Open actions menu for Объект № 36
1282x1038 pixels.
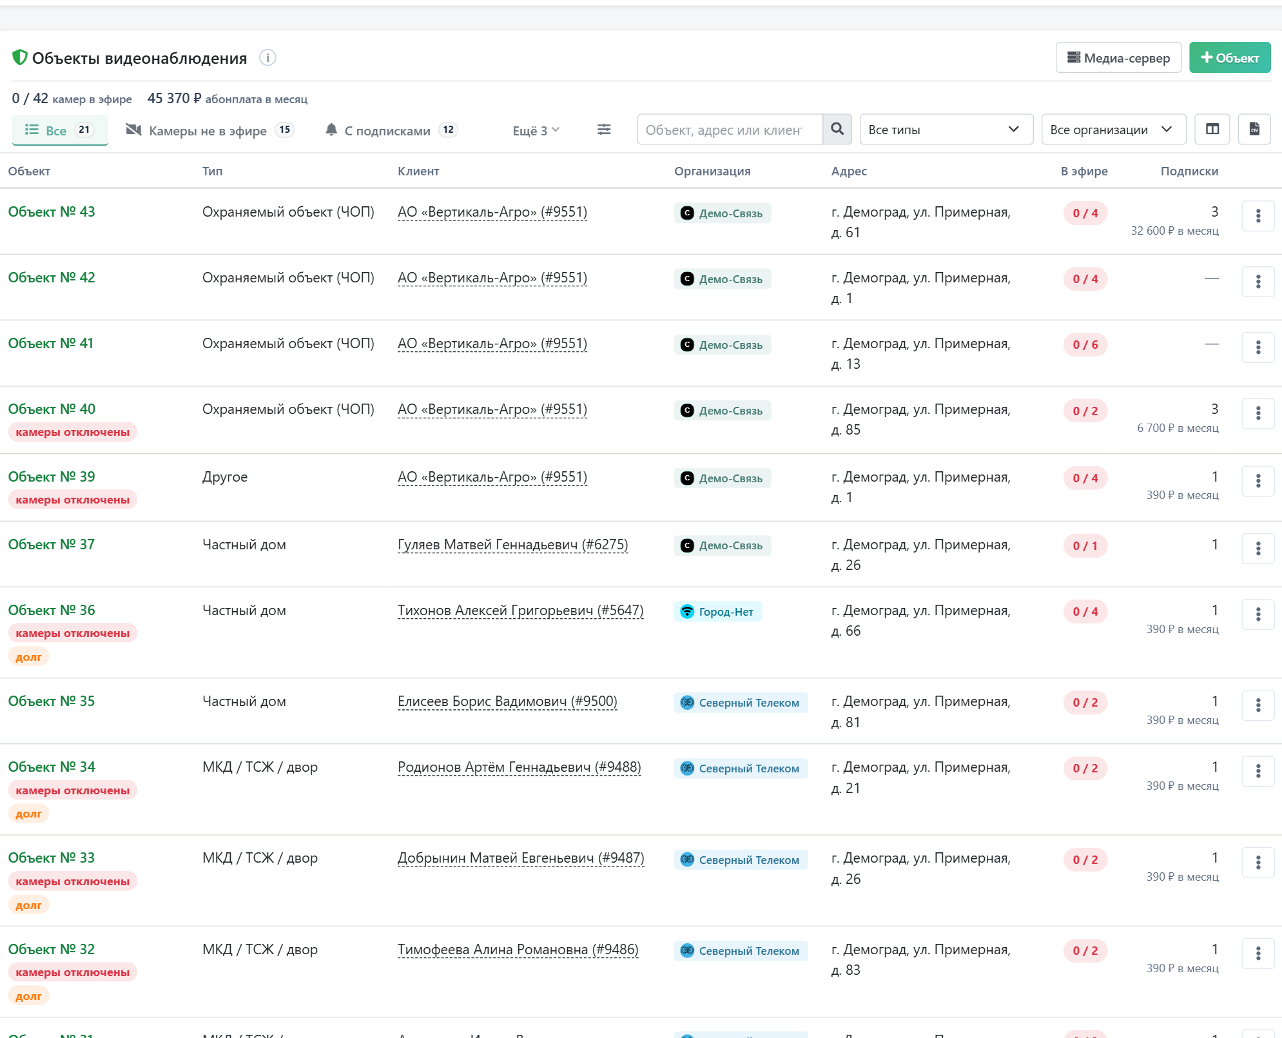tap(1258, 614)
